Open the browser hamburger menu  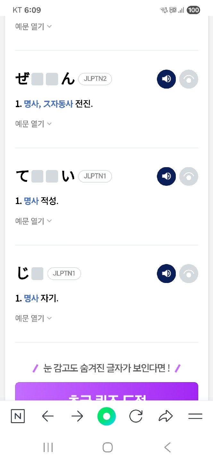[x=195, y=416]
